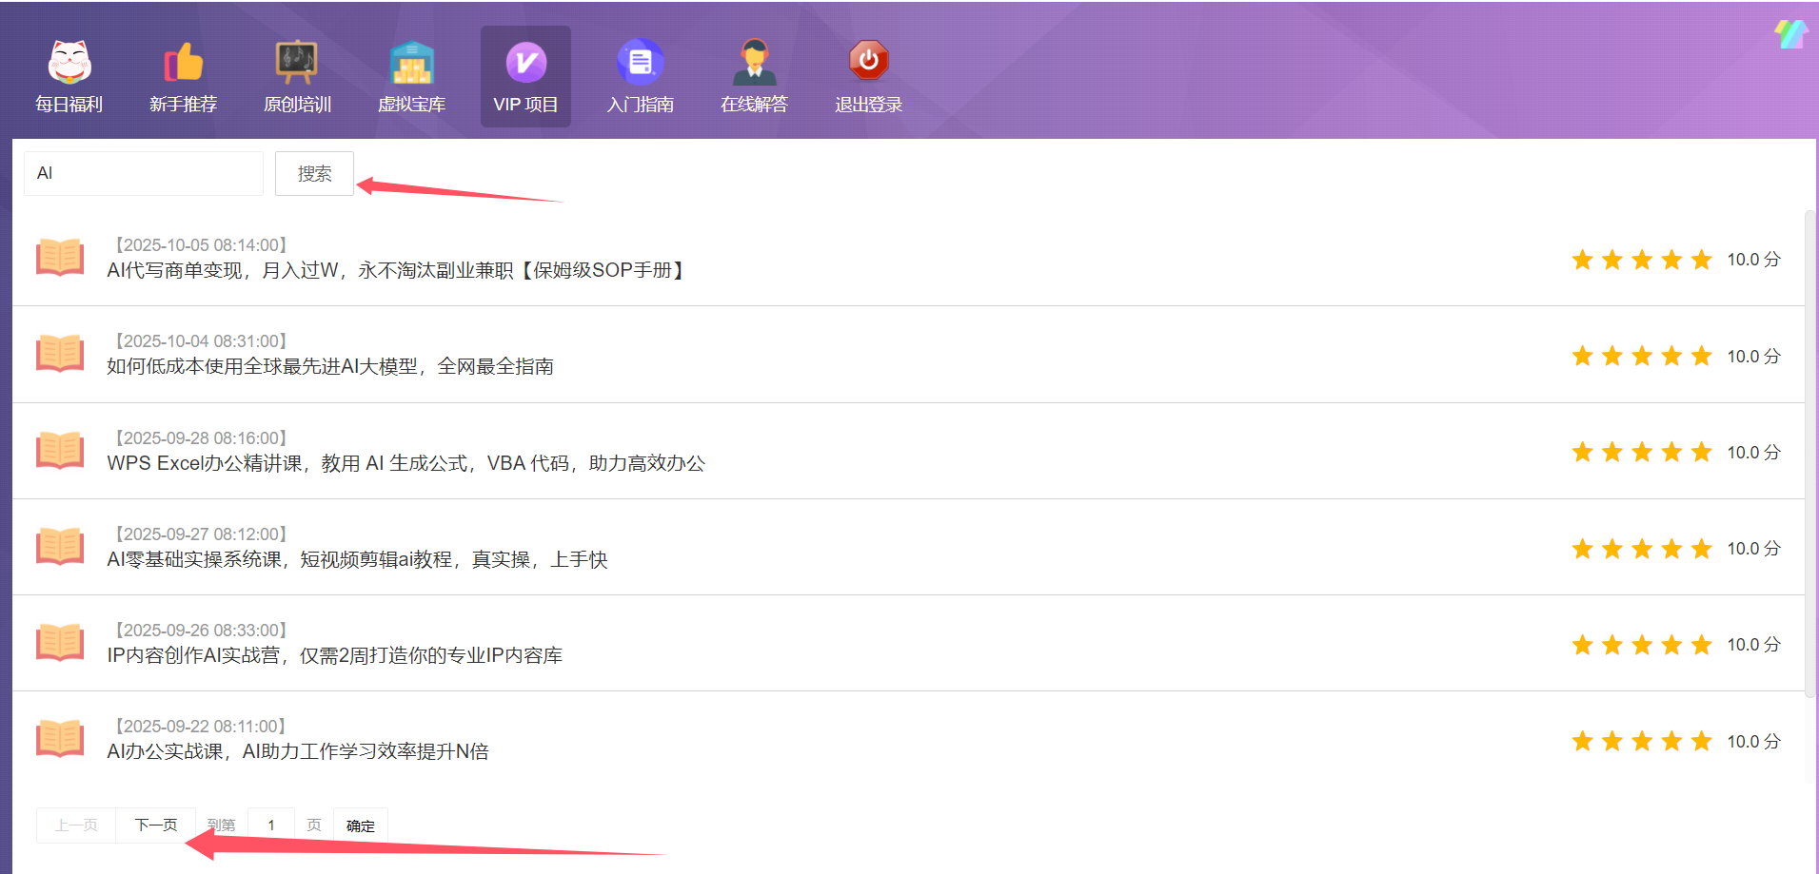
Task: Click the 新手推荐 thumbs-up icon
Action: click(184, 63)
